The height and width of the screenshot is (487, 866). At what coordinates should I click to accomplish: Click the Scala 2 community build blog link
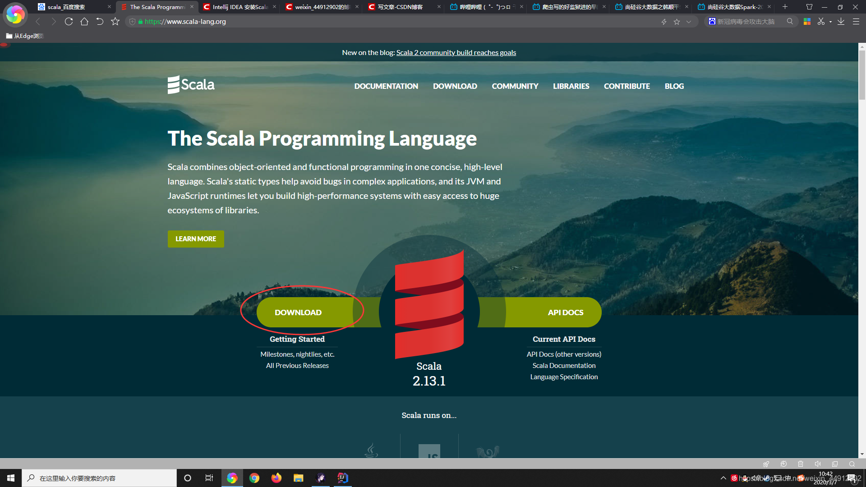coord(456,52)
